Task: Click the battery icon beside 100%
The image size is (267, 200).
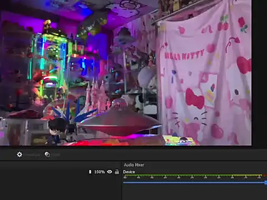Action: tap(90, 172)
